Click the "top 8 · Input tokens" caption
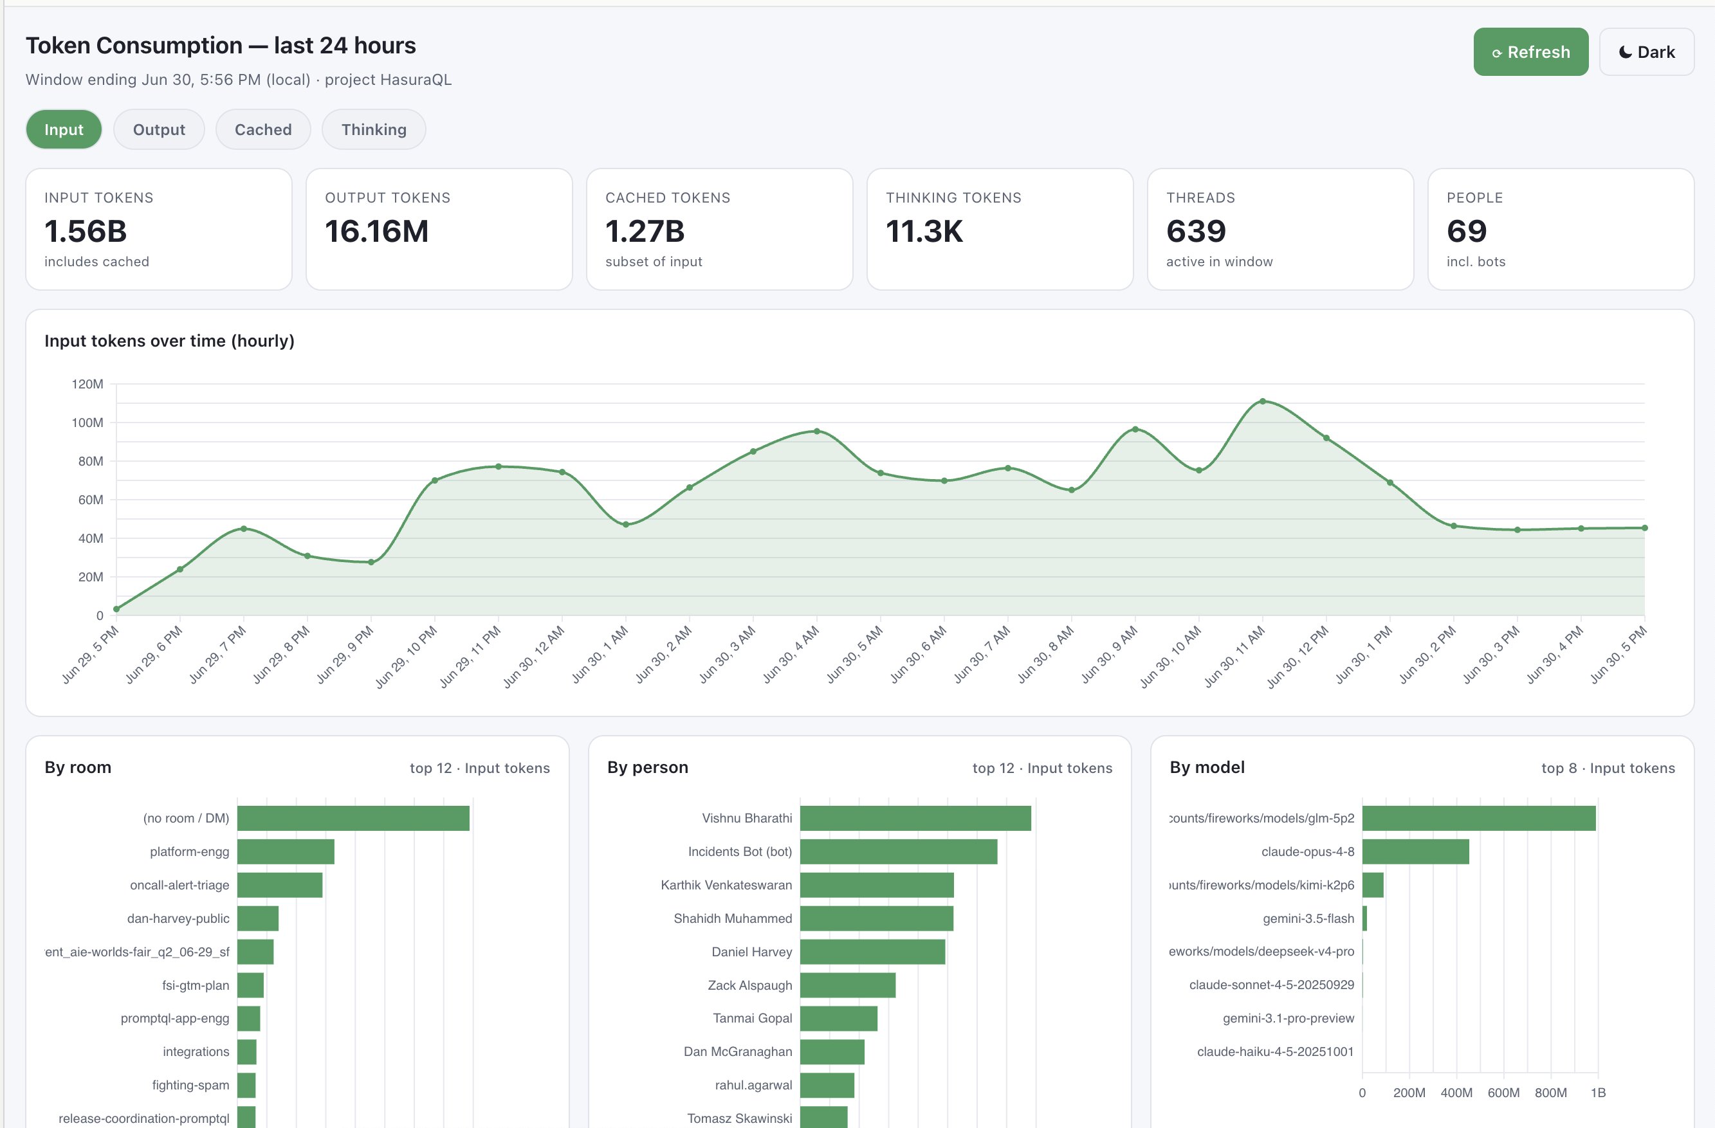Viewport: 1715px width, 1128px height. click(x=1608, y=769)
